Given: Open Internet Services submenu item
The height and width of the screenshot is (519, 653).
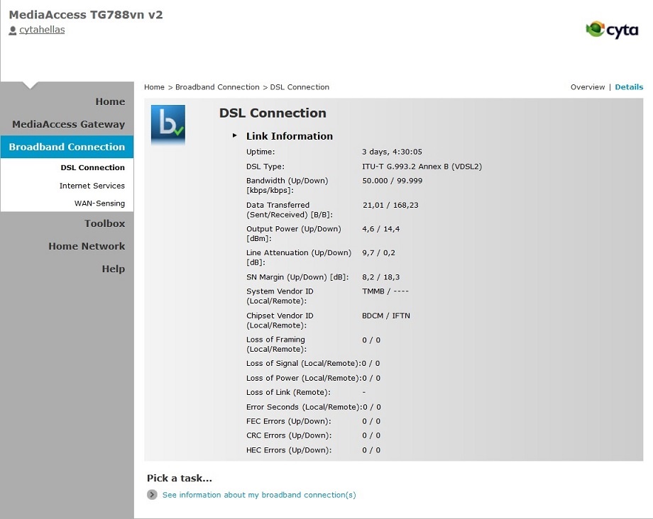Looking at the screenshot, I should point(92,186).
